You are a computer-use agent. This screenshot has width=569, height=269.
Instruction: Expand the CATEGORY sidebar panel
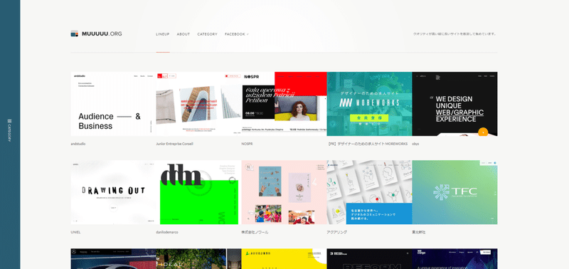[x=10, y=130]
